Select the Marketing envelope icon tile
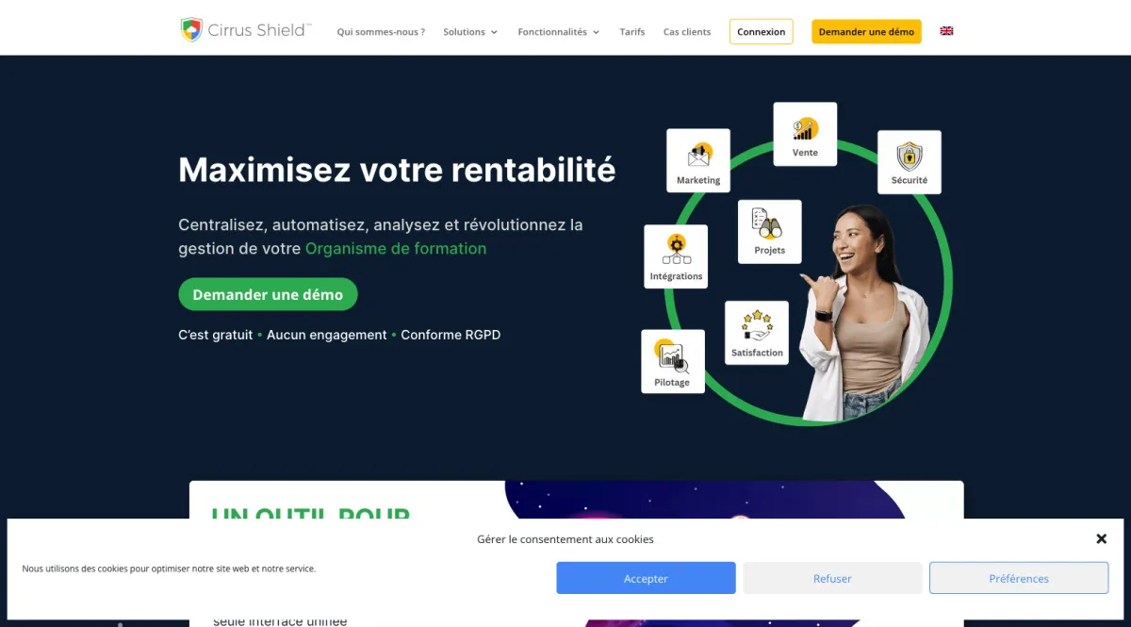The image size is (1131, 627). coord(698,160)
